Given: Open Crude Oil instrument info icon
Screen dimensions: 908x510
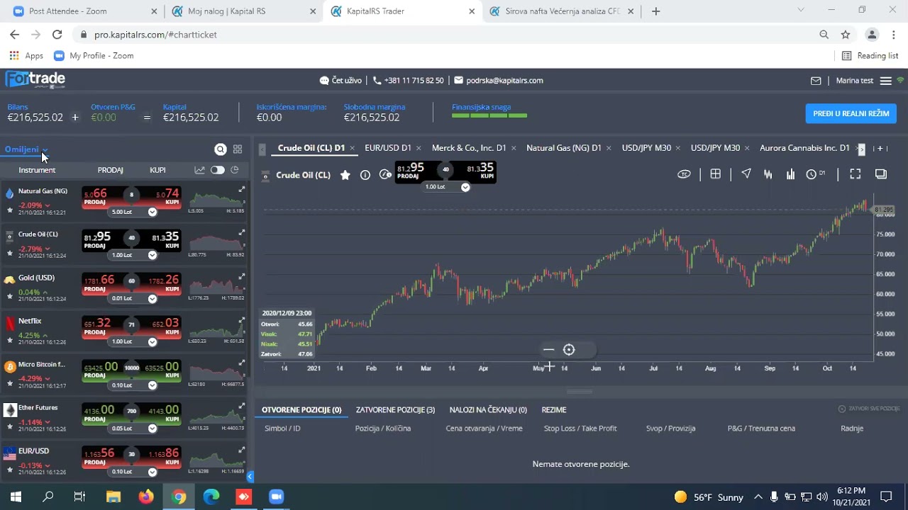Looking at the screenshot, I should [x=365, y=175].
